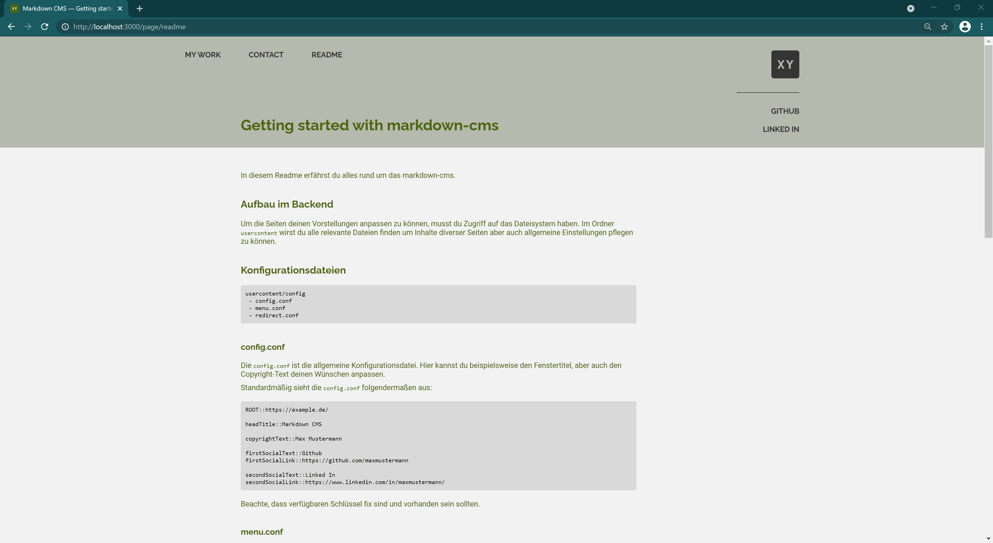Click the 'headTitle::Markdown CMS' line
This screenshot has width=993, height=543.
click(x=283, y=424)
